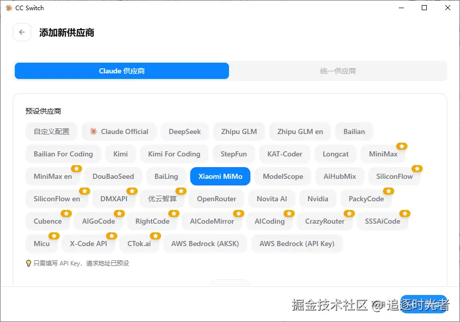This screenshot has width=460, height=322.
Task: Select the BaiLing preset
Action: [166, 176]
